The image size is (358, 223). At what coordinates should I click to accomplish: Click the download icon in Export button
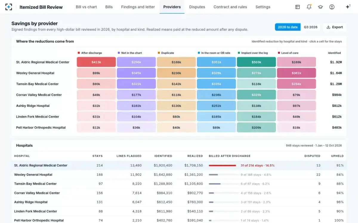[328, 27]
